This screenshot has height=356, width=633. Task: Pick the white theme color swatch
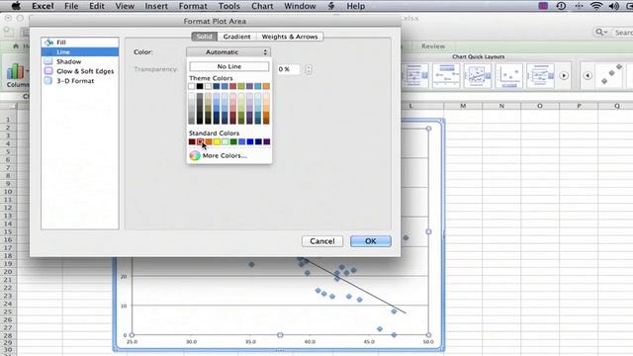click(191, 86)
